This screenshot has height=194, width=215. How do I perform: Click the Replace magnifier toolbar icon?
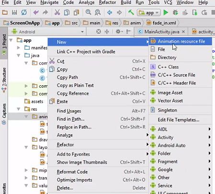[x=98, y=12]
